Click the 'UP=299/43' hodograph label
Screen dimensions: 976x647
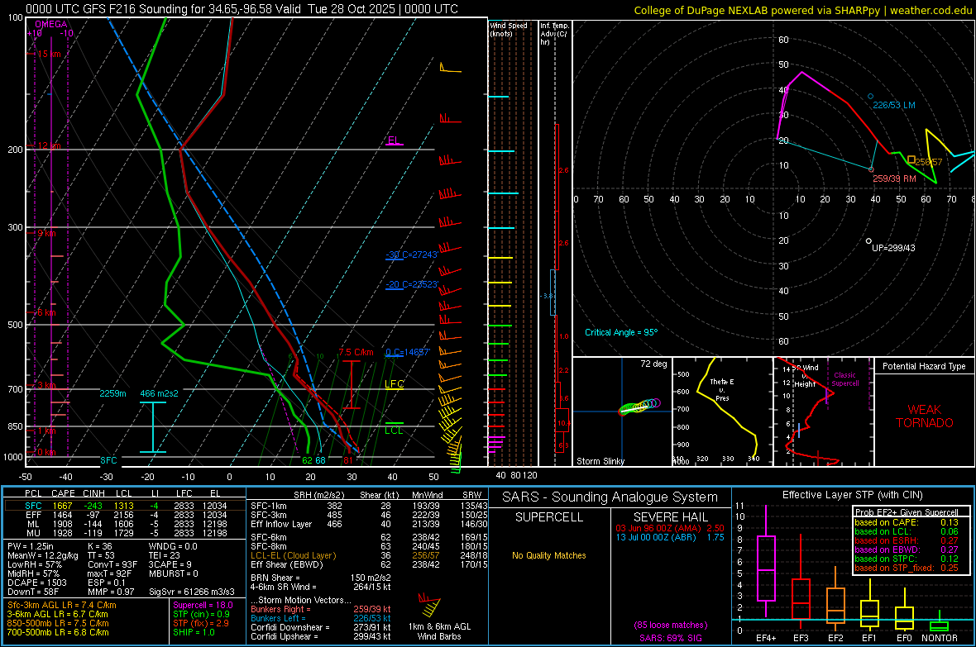(x=893, y=248)
